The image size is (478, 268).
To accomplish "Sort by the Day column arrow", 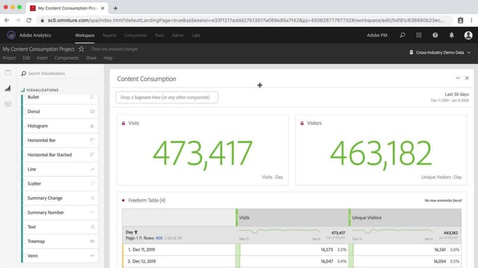I will pos(136,232).
